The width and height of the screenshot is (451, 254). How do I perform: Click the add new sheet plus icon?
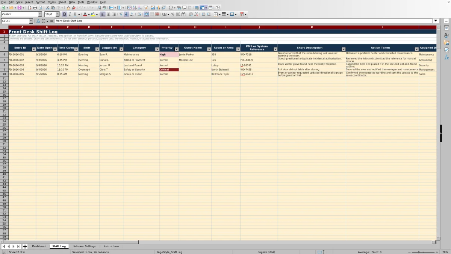[x=25, y=246]
